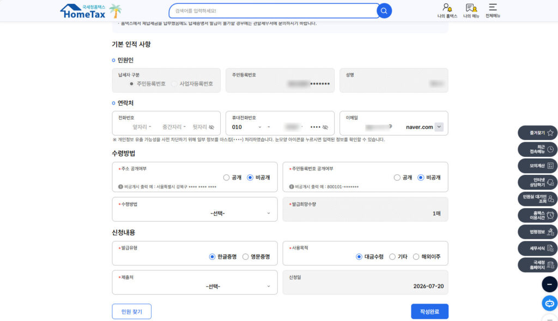Screen dimensions: 558x321
Task: Choose 대금수령 사용목적
Action: 359,257
